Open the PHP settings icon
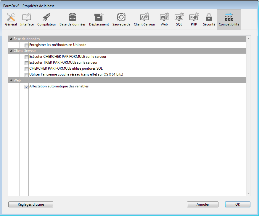Viewport: 259px width, 216px height. [x=194, y=17]
